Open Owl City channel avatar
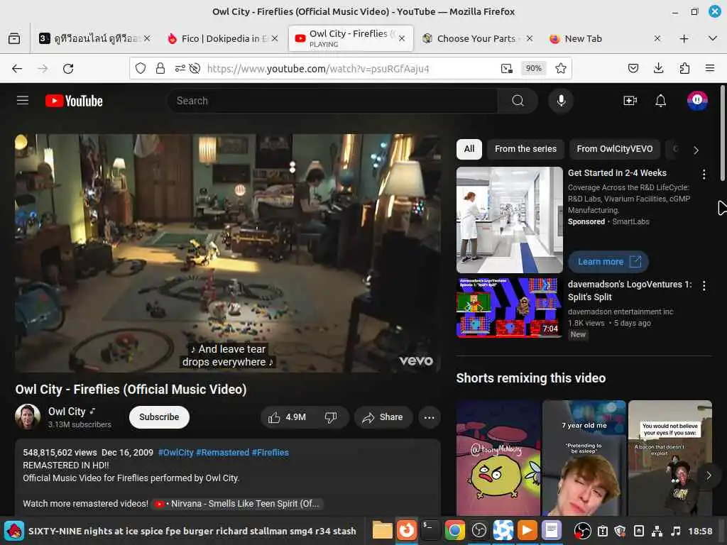727x545 pixels. (x=28, y=417)
